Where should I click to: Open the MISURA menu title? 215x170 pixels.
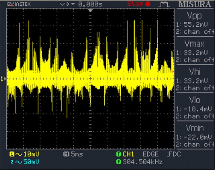pyautogui.click(x=195, y=4)
